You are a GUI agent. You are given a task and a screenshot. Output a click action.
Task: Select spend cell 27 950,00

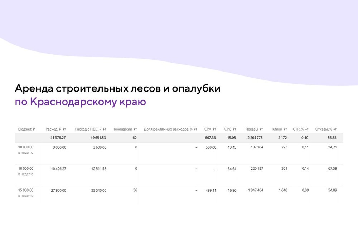[58, 190]
